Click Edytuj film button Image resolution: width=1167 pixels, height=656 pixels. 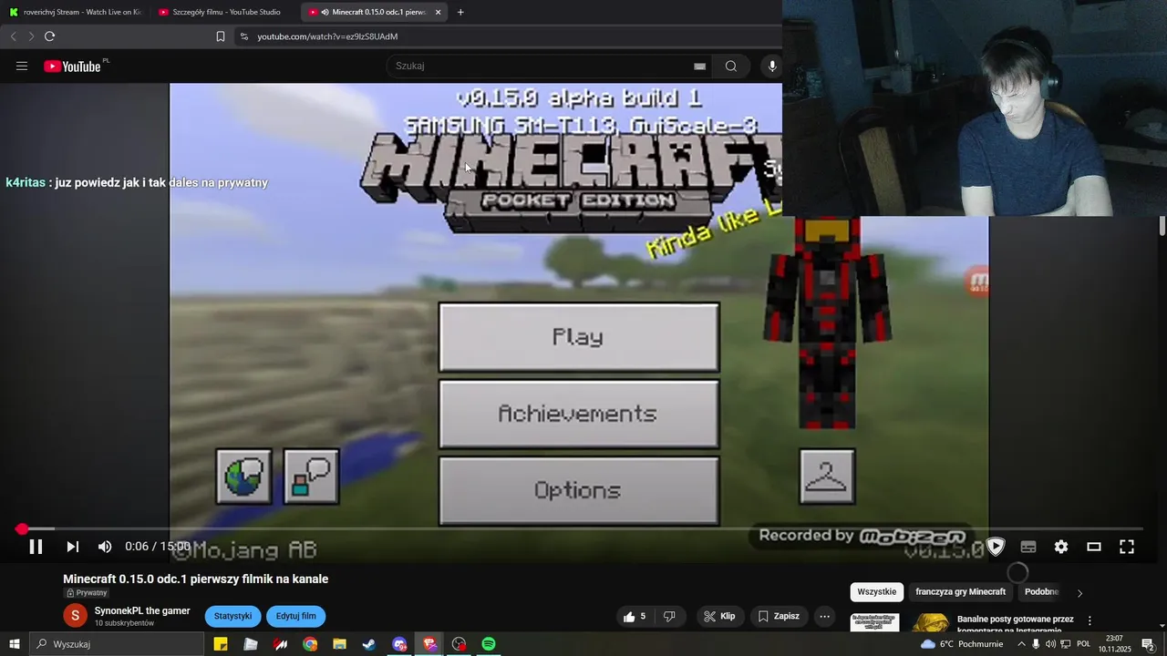pyautogui.click(x=296, y=616)
